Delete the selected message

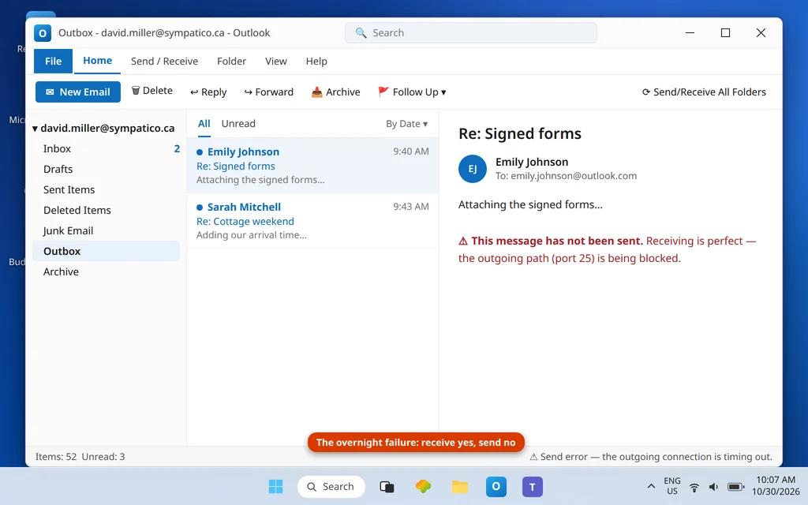point(152,91)
